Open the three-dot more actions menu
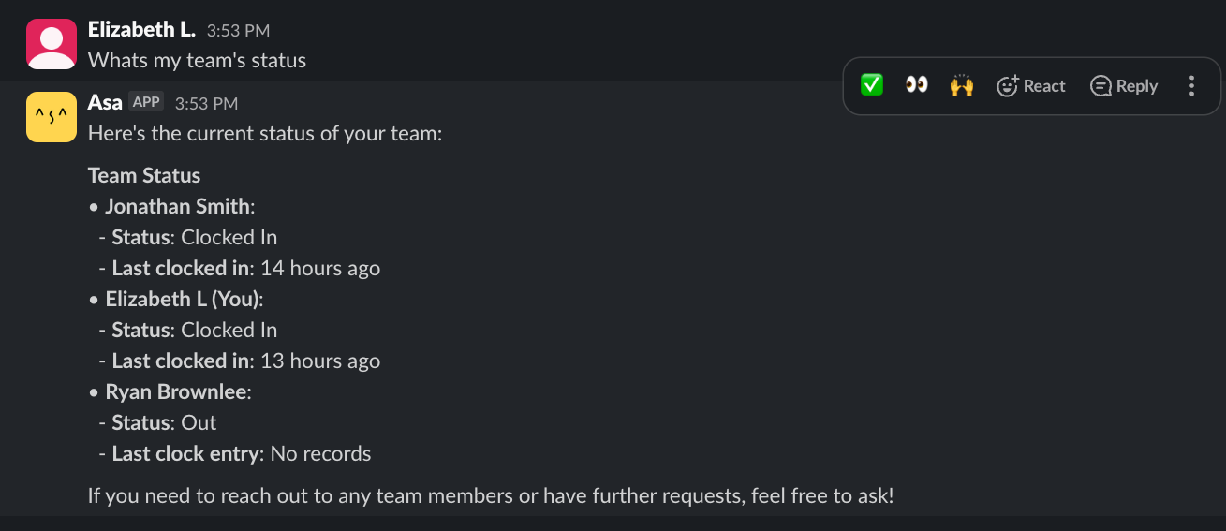 (1191, 86)
